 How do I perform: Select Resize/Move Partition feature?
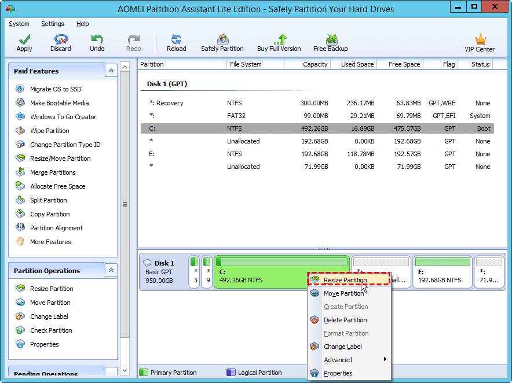(x=60, y=159)
